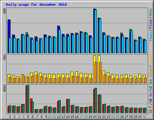Click the 'Sites' legend label

pos(150,73)
